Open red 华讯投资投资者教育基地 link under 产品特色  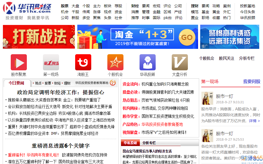click(162, 124)
